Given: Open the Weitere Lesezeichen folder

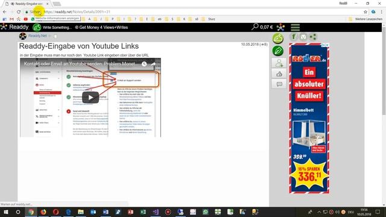Looking at the screenshot, I should pos(366,19).
